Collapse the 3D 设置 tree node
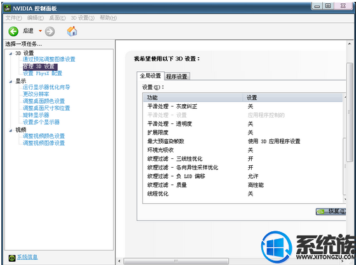The image size is (356, 265). point(11,54)
